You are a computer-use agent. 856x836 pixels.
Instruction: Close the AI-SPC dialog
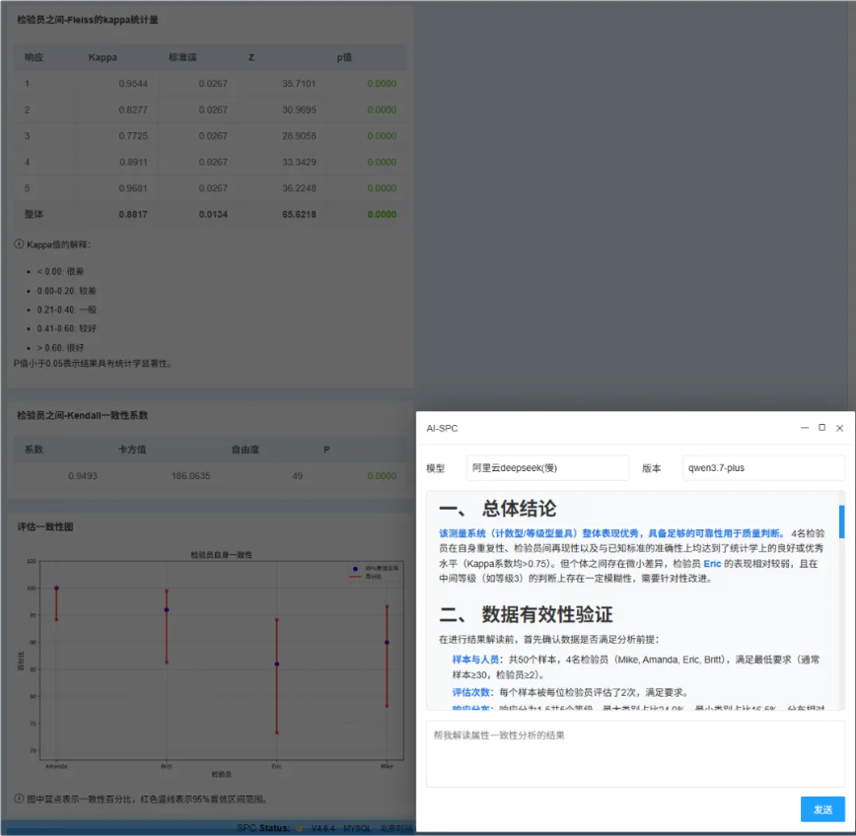click(839, 428)
